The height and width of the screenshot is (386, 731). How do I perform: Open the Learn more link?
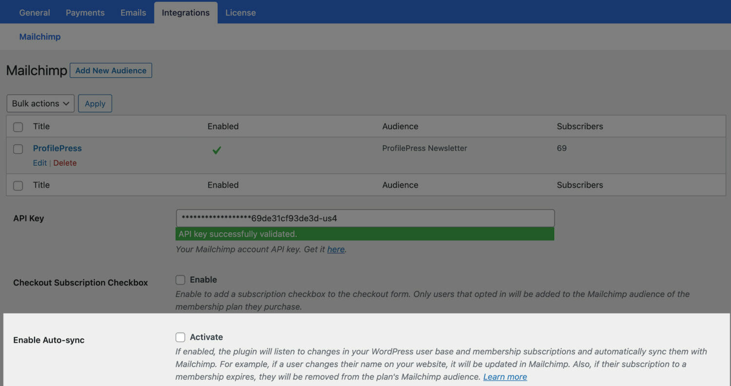[505, 377]
